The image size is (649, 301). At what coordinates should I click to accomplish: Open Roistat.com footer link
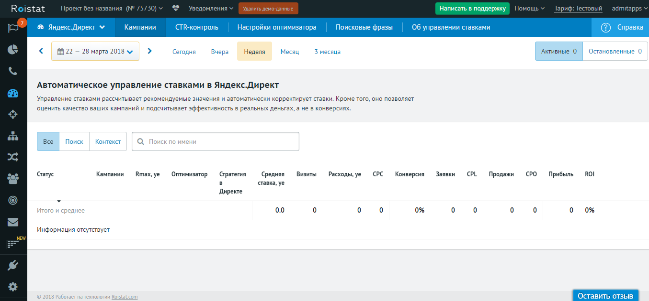point(125,297)
